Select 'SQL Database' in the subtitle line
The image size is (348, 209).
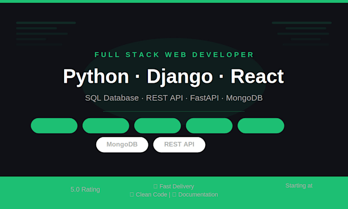[112, 98]
